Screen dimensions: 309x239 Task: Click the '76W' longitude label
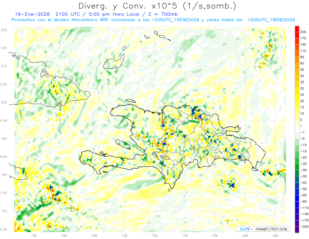coord(34,235)
